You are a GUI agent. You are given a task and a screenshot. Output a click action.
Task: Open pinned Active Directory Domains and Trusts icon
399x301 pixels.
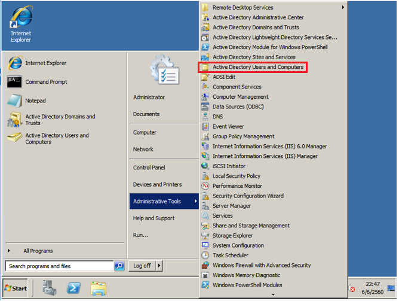14,120
